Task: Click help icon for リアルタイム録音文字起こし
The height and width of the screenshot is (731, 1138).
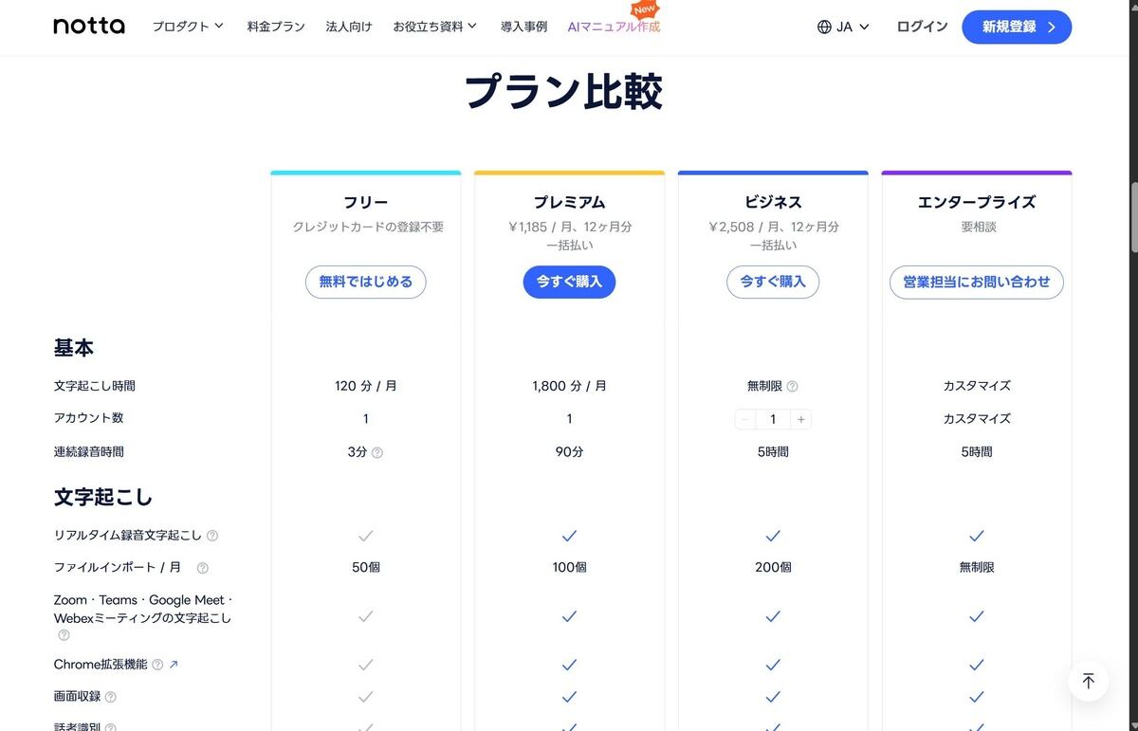Action: 212,536
